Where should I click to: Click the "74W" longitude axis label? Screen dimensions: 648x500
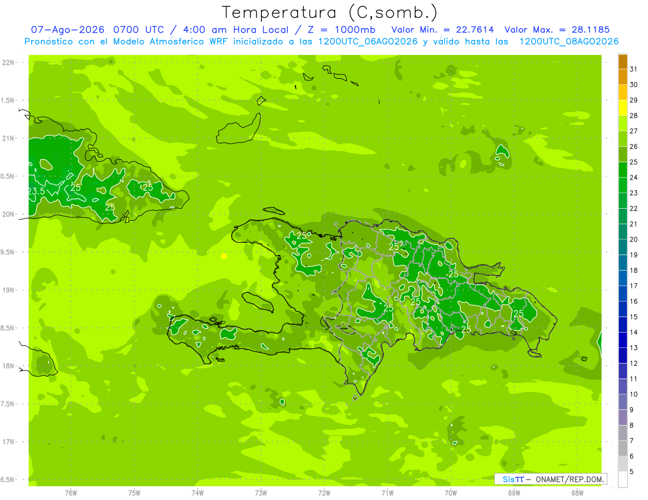tap(198, 493)
